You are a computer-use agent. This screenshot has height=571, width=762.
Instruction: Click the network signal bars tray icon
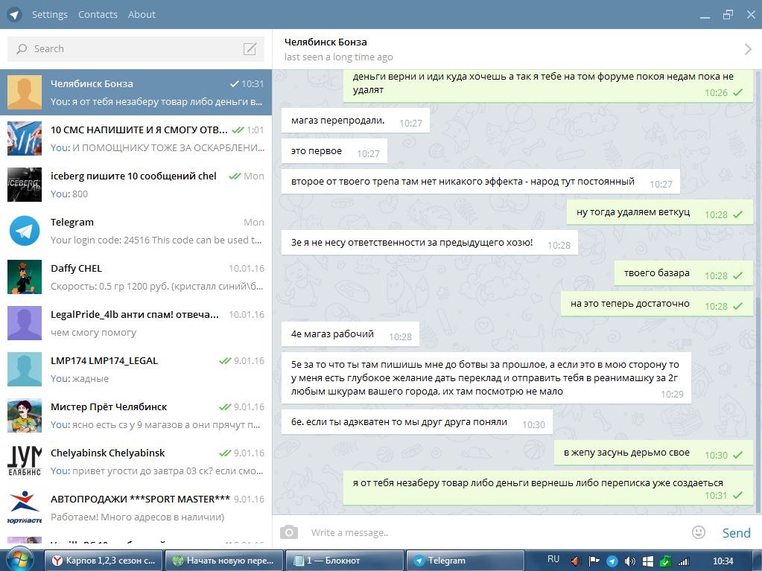pos(684,561)
